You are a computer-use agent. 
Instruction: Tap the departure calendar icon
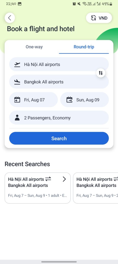click(x=17, y=100)
